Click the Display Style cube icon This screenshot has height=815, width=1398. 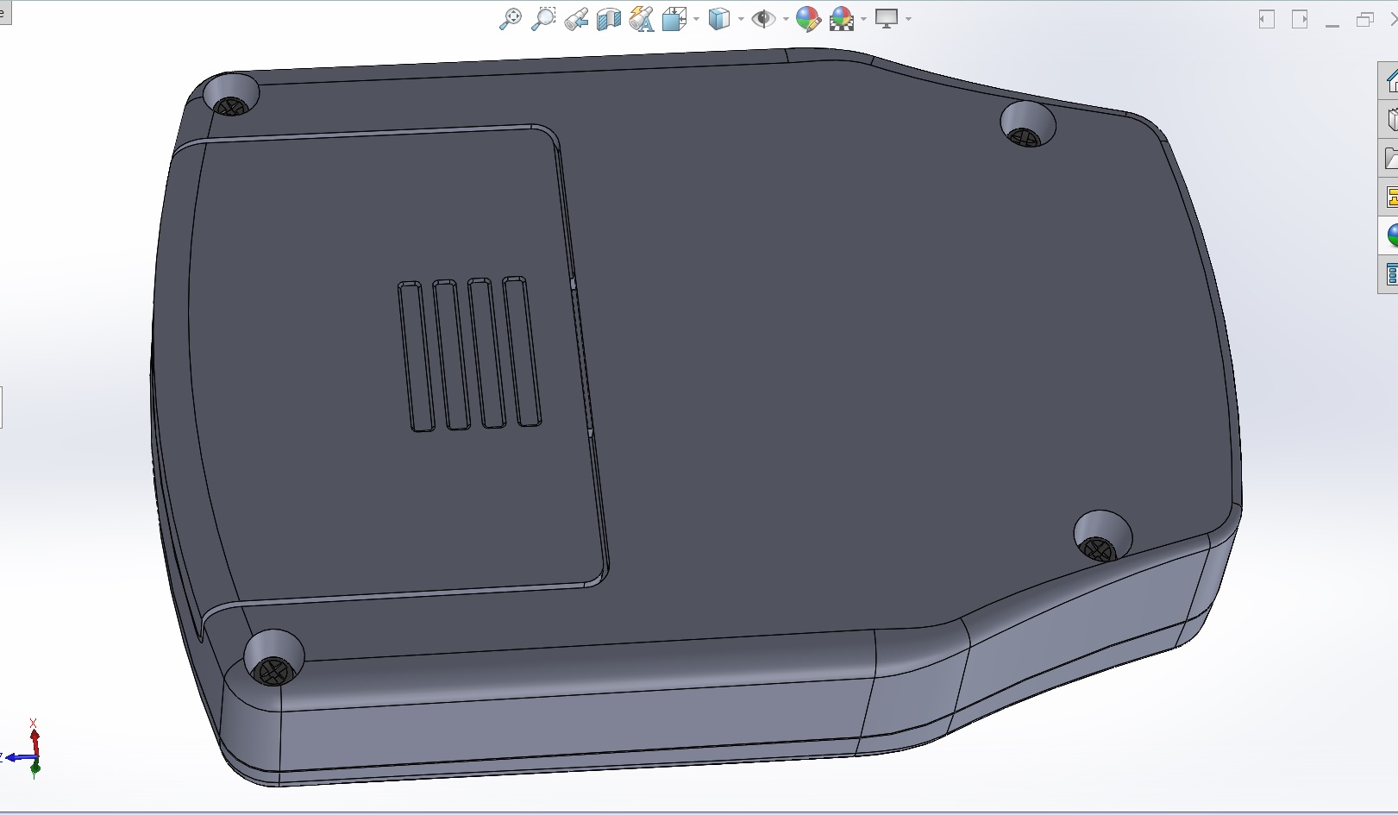pos(718,19)
